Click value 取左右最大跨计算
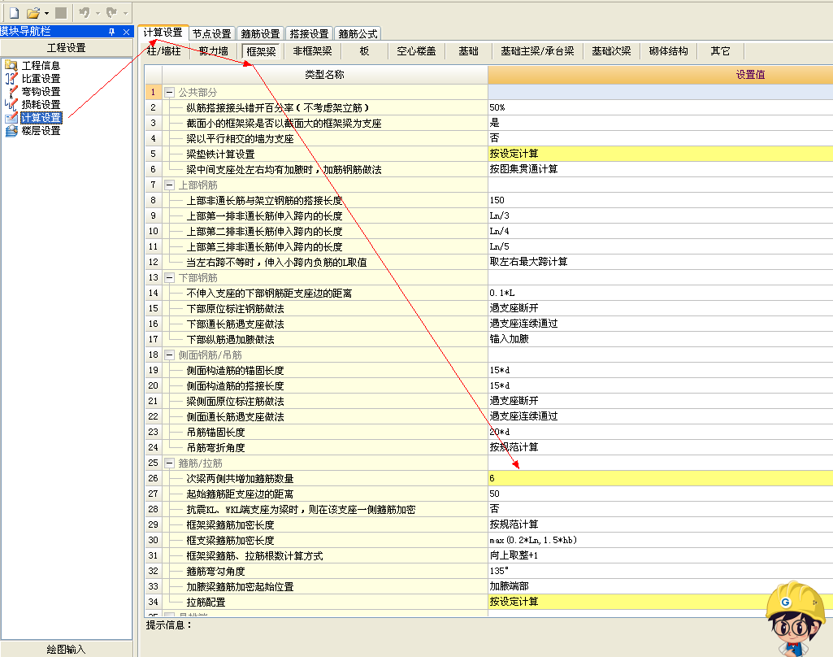This screenshot has height=657, width=833. click(x=661, y=262)
